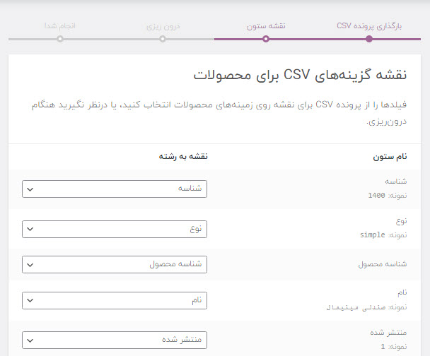This screenshot has width=430, height=356.
Task: Click the page heading نقشه گزینه‌های CSV
Action: click(300, 75)
